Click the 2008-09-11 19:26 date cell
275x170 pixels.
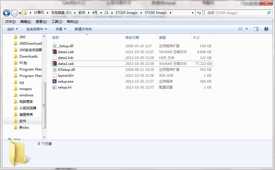click(x=139, y=70)
